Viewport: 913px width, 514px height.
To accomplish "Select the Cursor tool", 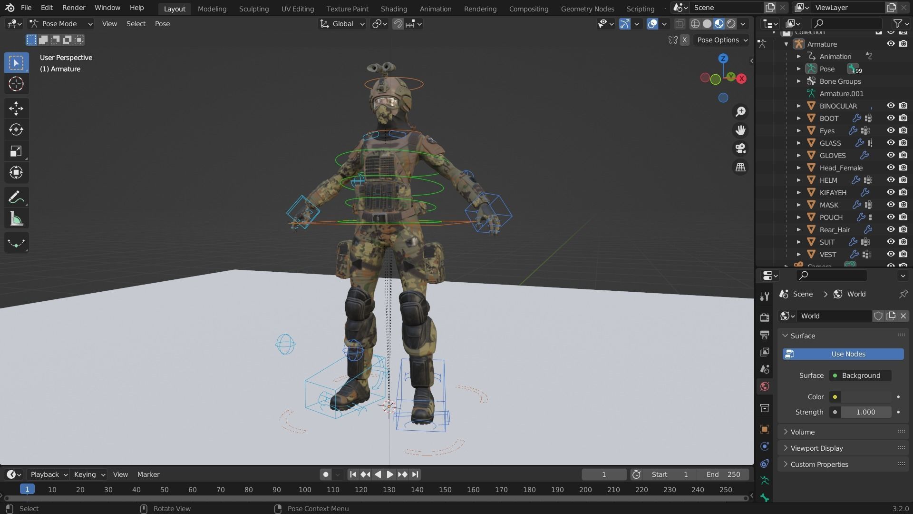I will pyautogui.click(x=16, y=84).
